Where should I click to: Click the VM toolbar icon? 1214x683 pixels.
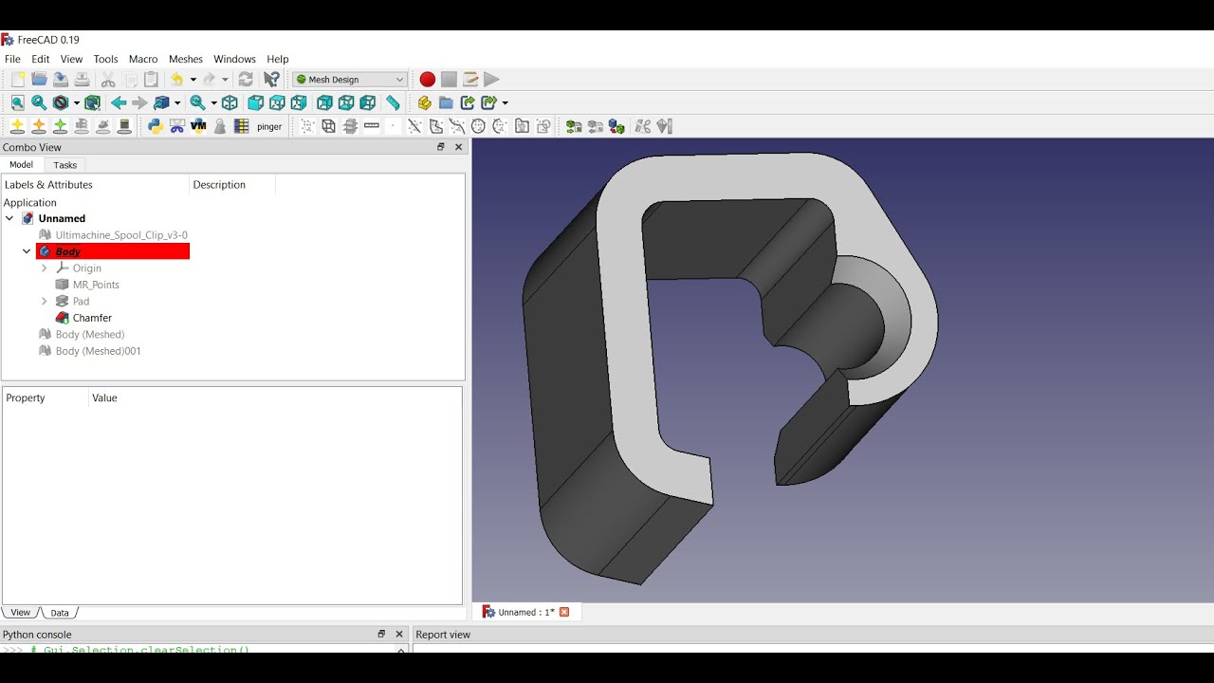point(198,126)
